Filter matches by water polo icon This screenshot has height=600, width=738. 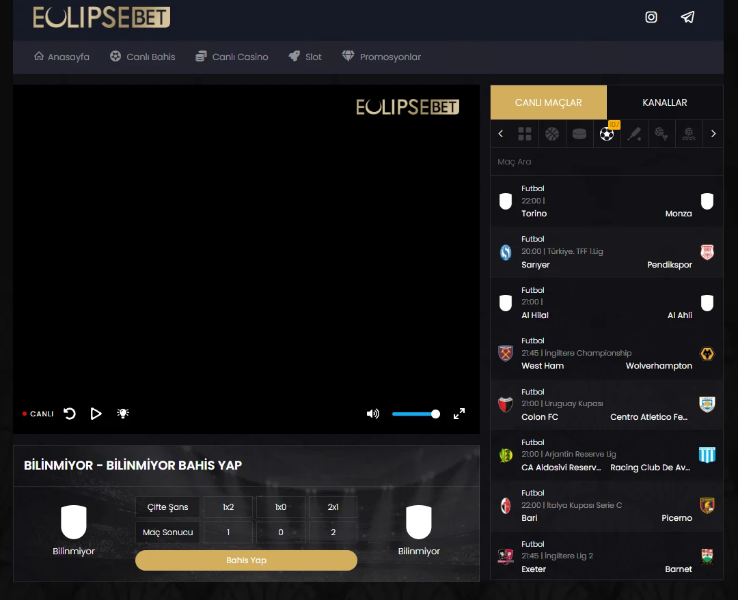[x=689, y=134]
